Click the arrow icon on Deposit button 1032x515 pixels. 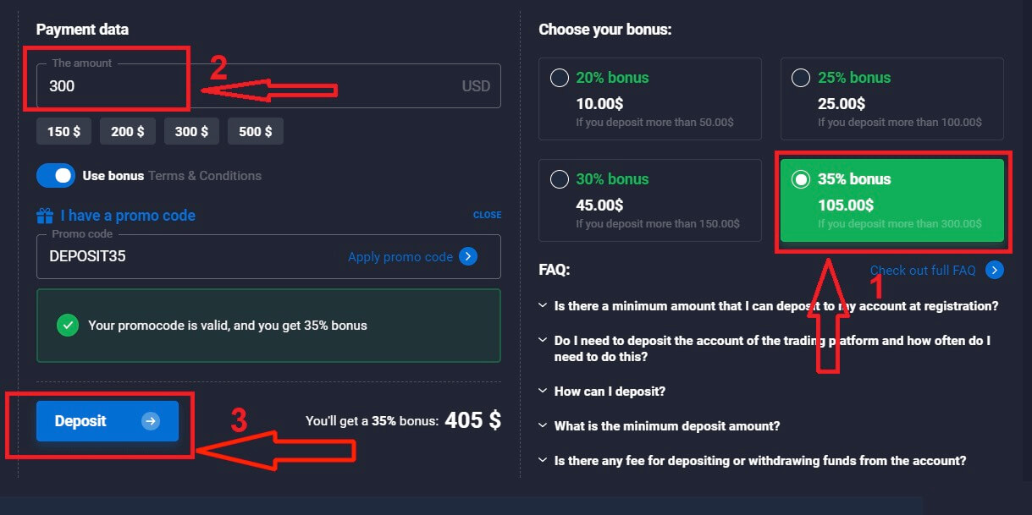pos(151,421)
